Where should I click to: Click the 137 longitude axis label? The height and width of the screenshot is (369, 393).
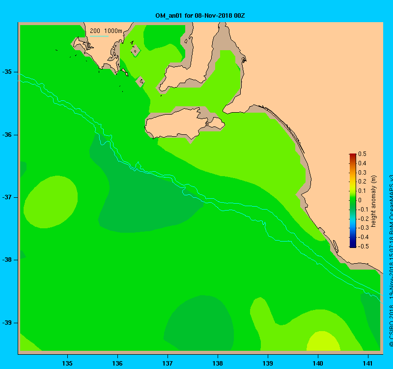pos(168,363)
